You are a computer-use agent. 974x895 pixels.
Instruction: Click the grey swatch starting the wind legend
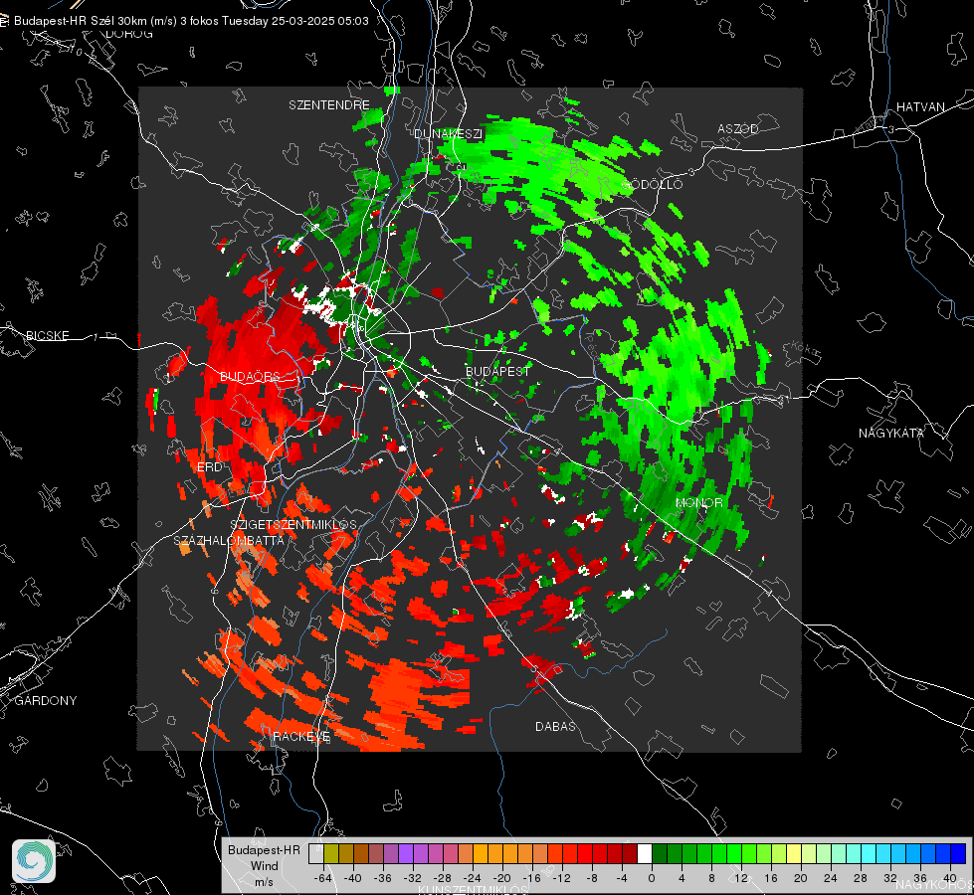tap(316, 853)
